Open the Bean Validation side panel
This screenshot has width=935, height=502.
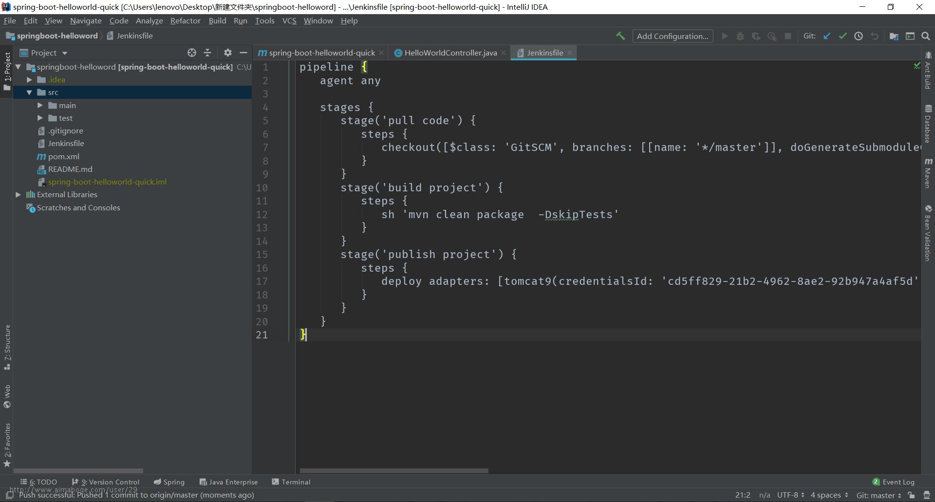928,233
